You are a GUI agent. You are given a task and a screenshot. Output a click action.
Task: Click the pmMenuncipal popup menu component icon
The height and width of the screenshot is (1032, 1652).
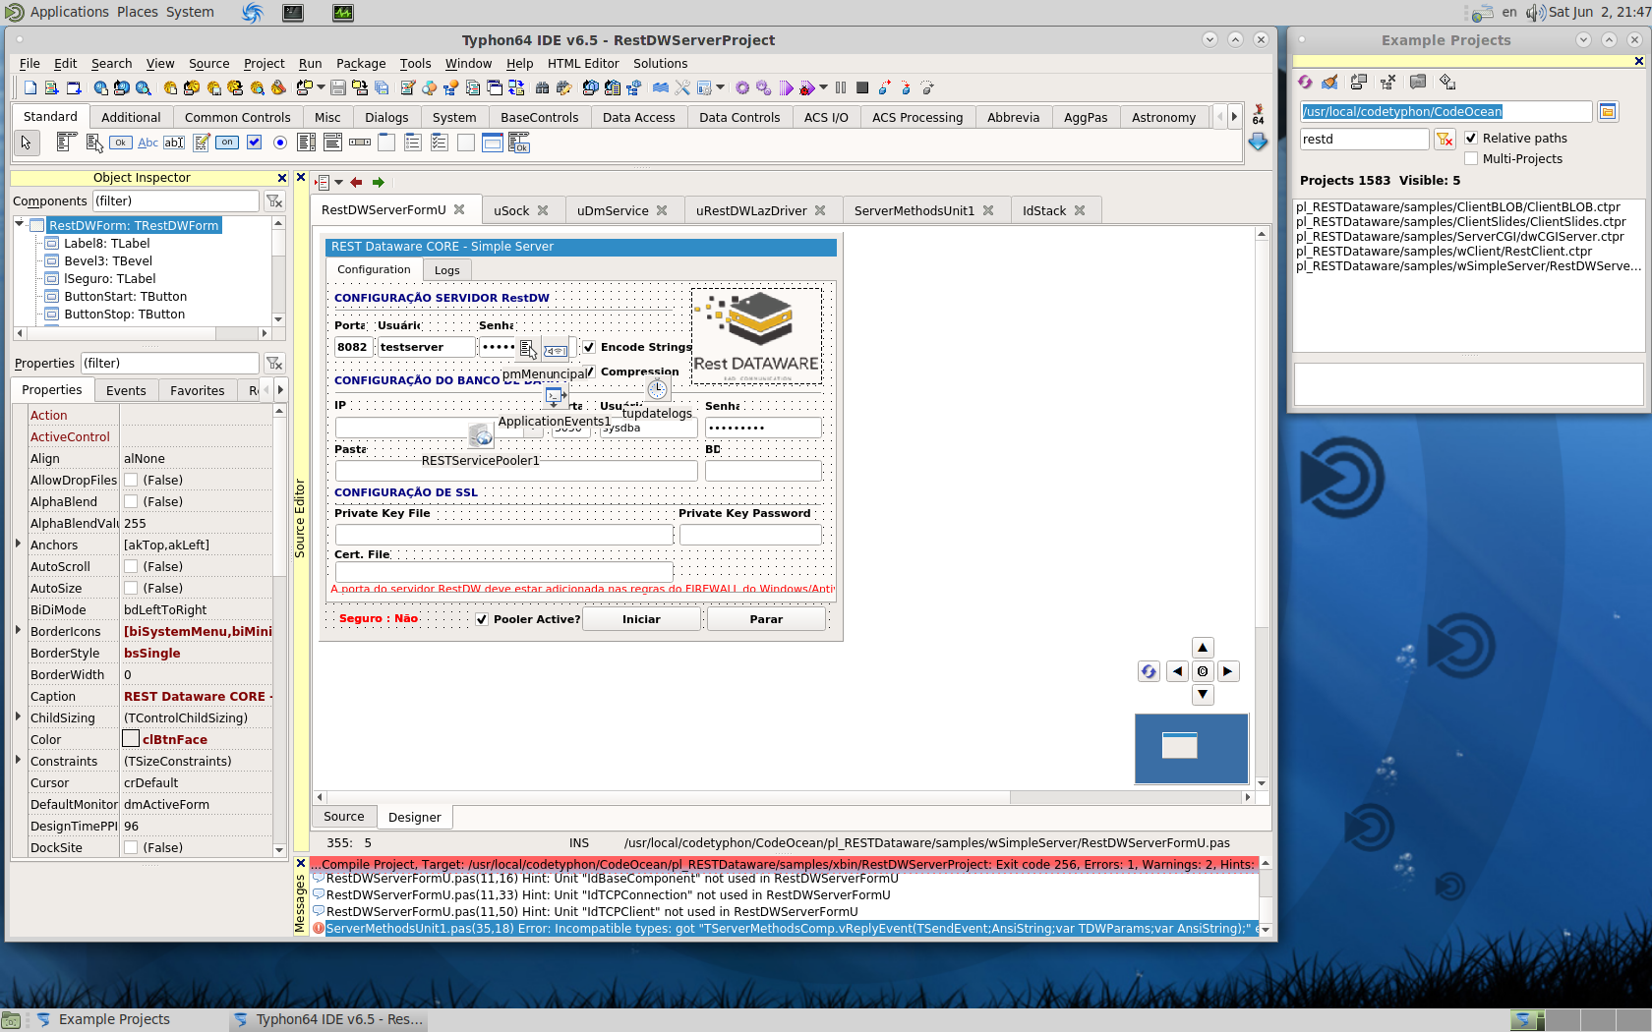tap(529, 349)
